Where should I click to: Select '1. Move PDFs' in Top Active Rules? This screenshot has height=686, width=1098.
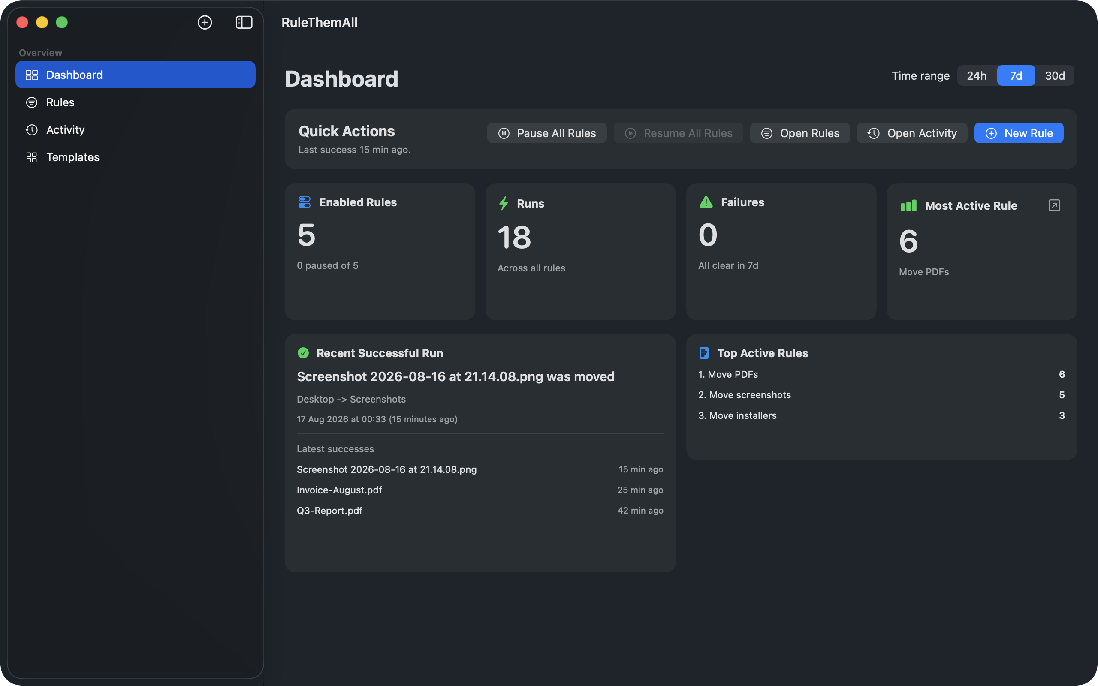[881, 374]
